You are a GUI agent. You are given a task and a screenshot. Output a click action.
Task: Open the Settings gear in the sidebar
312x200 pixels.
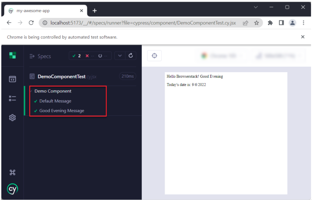click(12, 117)
